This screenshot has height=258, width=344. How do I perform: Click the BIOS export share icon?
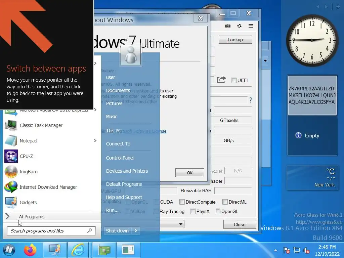pyautogui.click(x=221, y=79)
